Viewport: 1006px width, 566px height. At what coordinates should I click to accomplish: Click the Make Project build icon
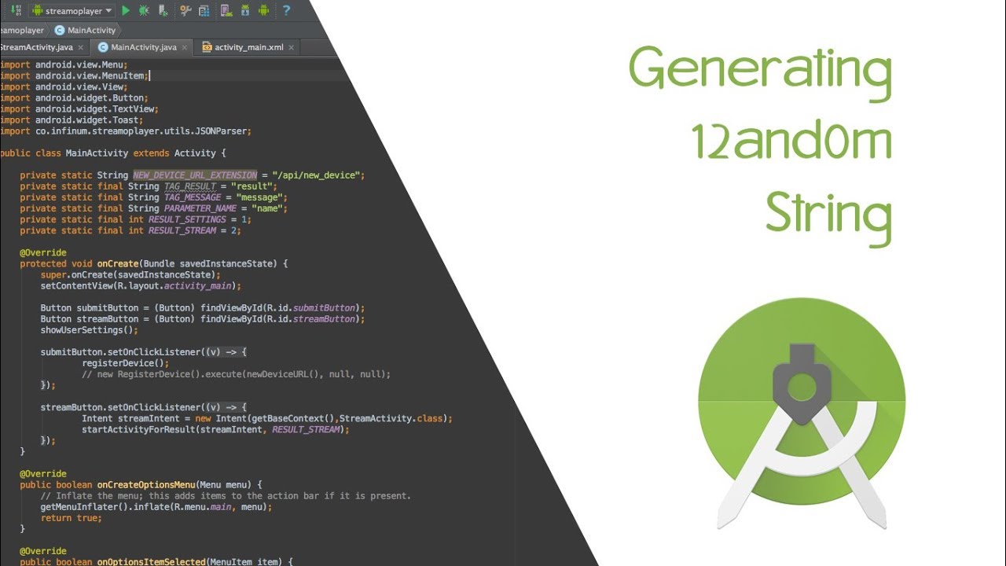16,10
